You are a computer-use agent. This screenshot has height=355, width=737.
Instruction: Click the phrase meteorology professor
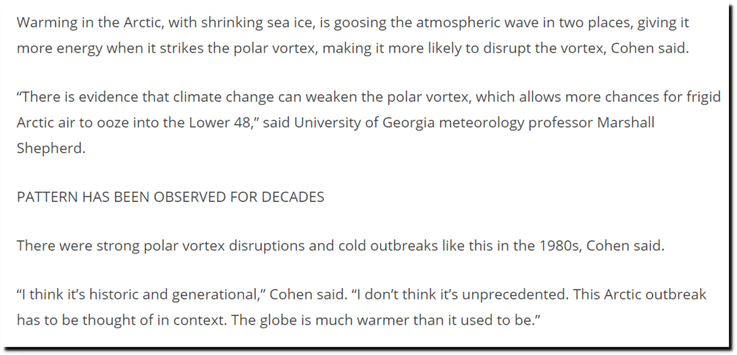(517, 122)
